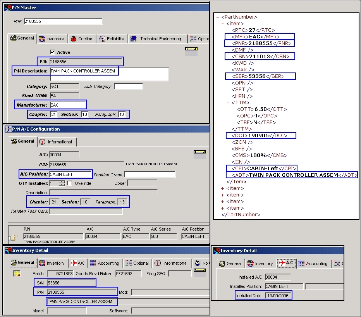This screenshot has height=317, width=361.
Task: Collapse the TTM node in the XML tree
Action: click(228, 103)
